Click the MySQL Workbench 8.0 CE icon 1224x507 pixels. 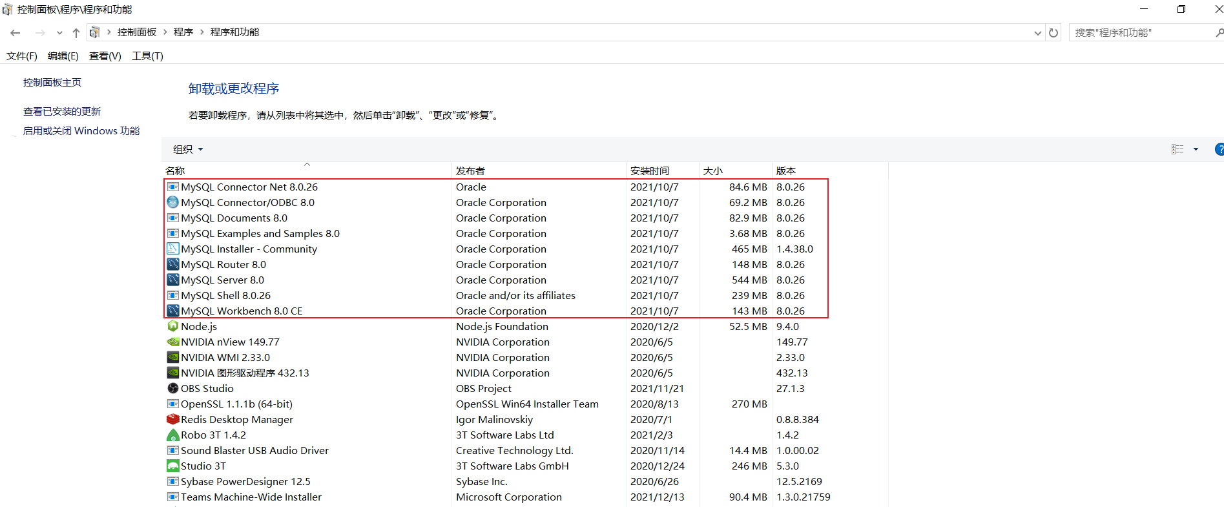173,311
